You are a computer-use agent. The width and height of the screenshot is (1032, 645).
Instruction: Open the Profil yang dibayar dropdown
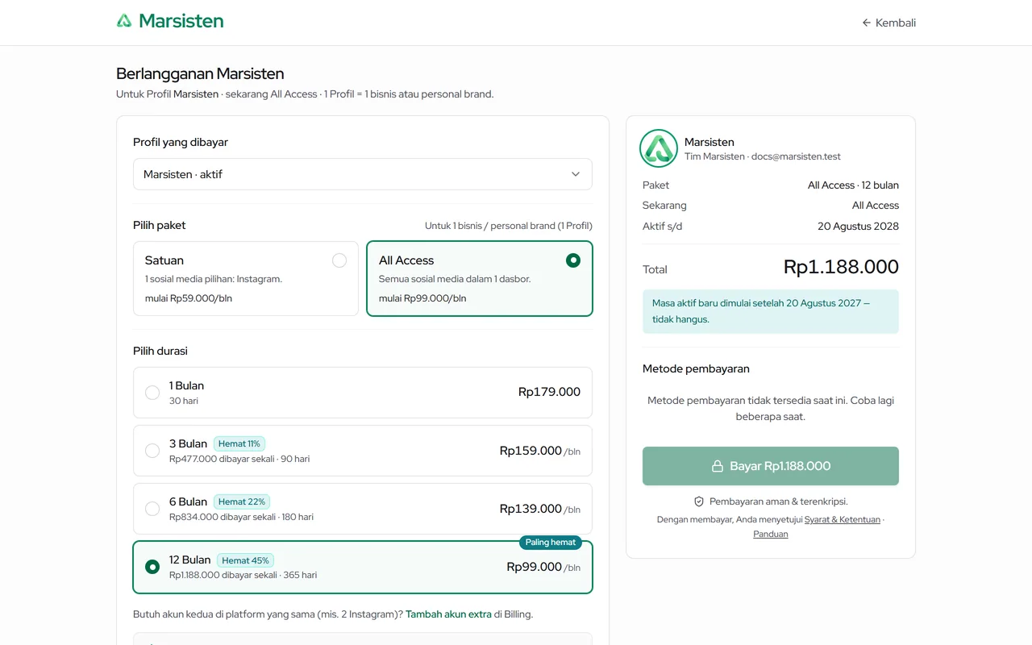click(363, 174)
